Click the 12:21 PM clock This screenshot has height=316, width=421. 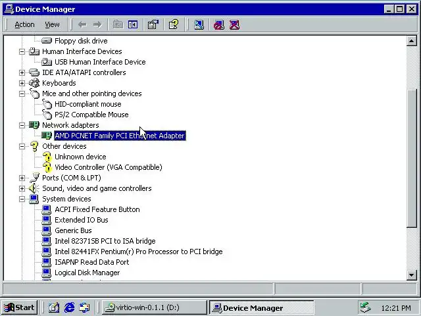(x=396, y=308)
